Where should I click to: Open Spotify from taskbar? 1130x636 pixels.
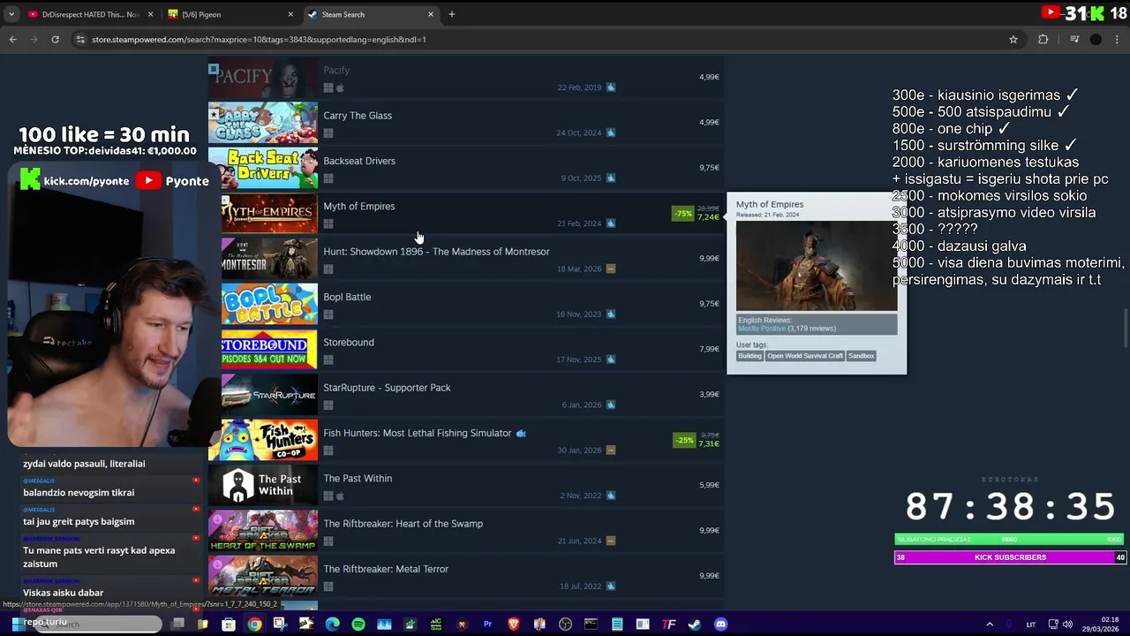[x=358, y=625]
